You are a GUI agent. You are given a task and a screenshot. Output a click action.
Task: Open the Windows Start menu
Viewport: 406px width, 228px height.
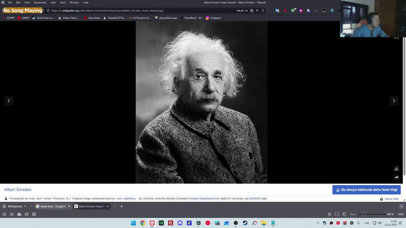(x=133, y=223)
